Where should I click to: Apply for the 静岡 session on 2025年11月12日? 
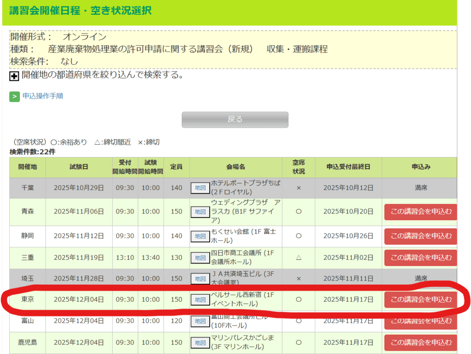(420, 236)
